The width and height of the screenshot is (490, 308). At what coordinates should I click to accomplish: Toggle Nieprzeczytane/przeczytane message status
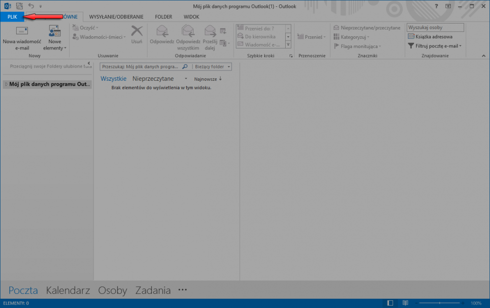[x=367, y=28]
